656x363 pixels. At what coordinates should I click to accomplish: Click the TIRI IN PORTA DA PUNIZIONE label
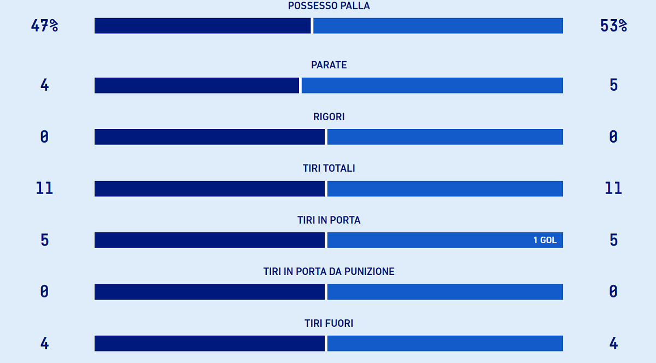329,272
